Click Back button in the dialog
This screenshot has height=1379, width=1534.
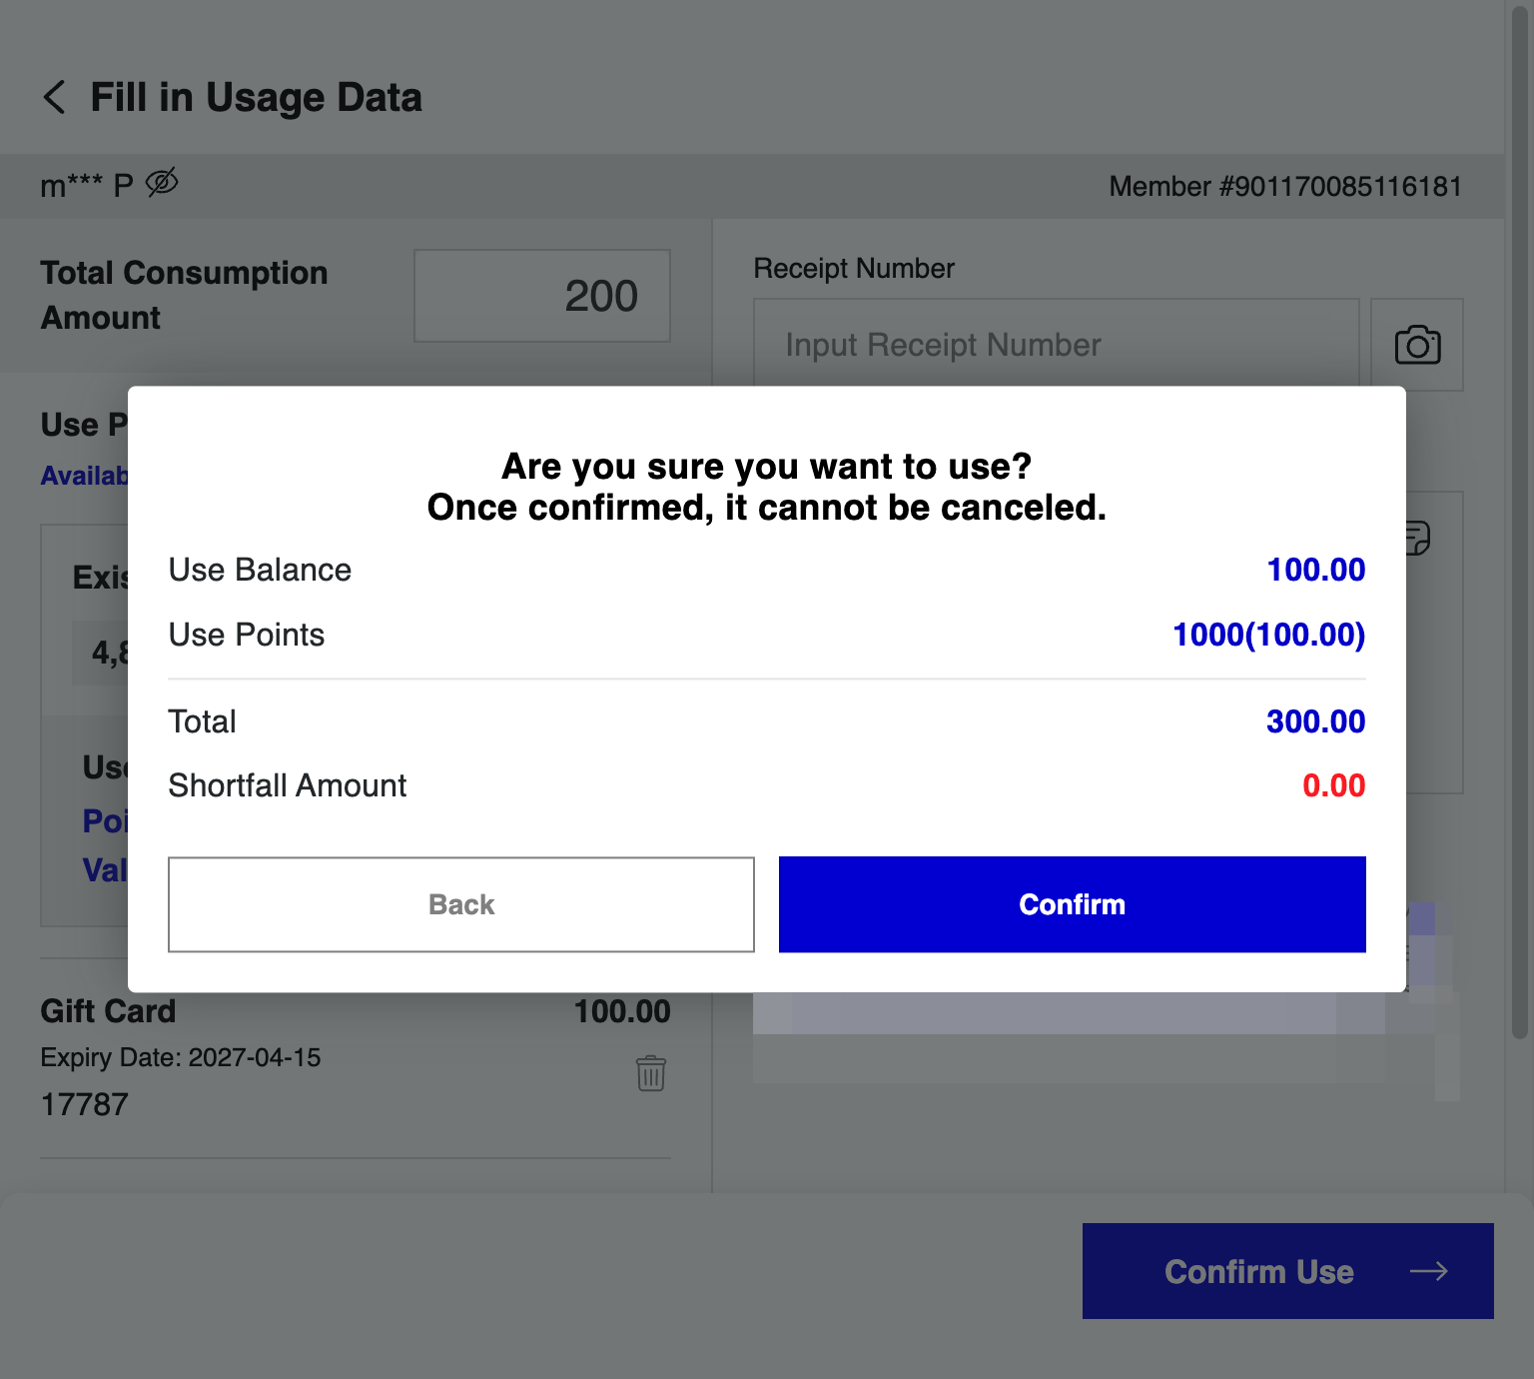pos(461,904)
